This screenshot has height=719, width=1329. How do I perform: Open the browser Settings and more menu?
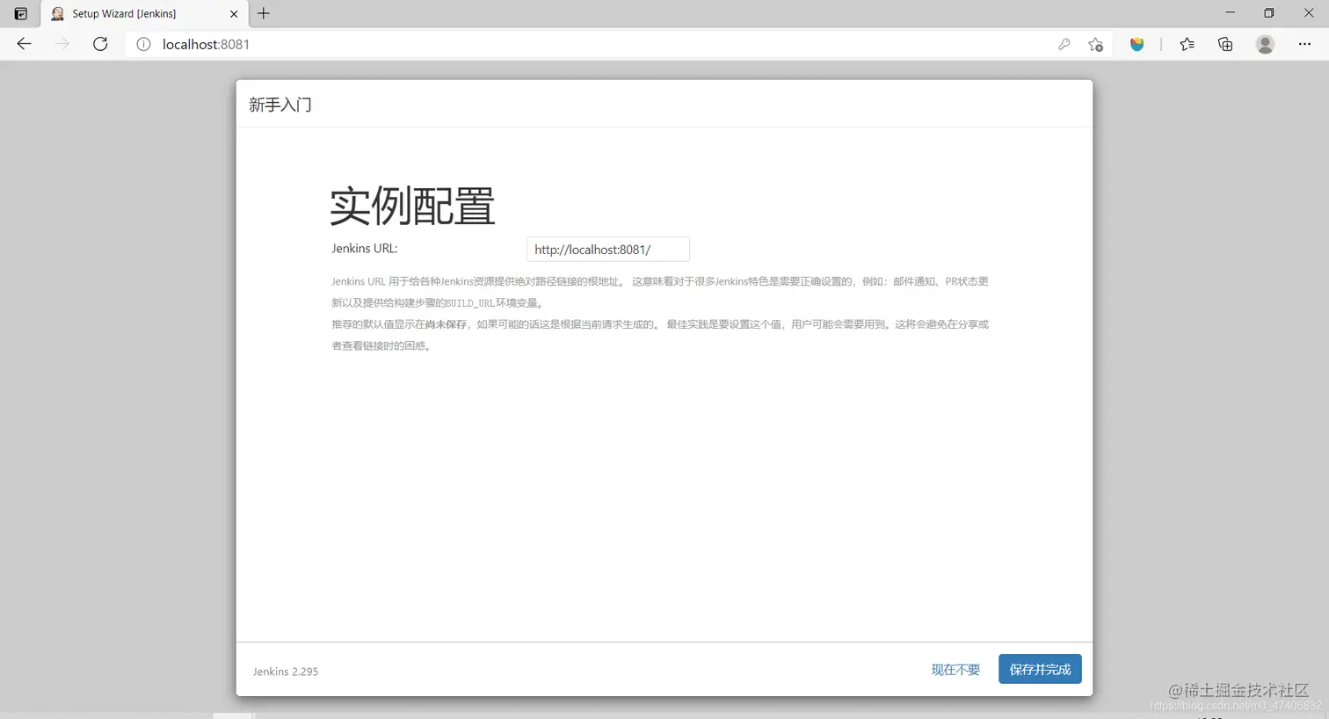point(1304,44)
